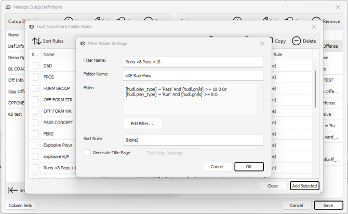Click Cancel in Filter Folder Settings
Screen dimensions: 348x214
pyautogui.click(x=217, y=167)
